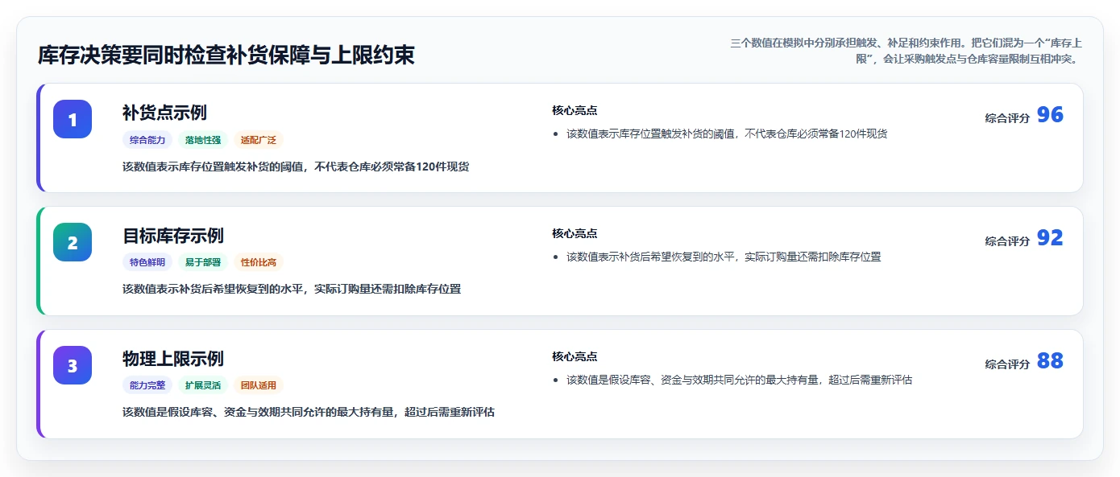Click 核心亮点 heading in 补货点示例 card
This screenshot has height=477, width=1120.
tap(575, 111)
